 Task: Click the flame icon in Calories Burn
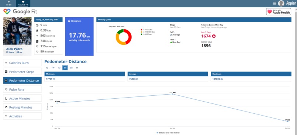pyautogui.click(x=6, y=63)
